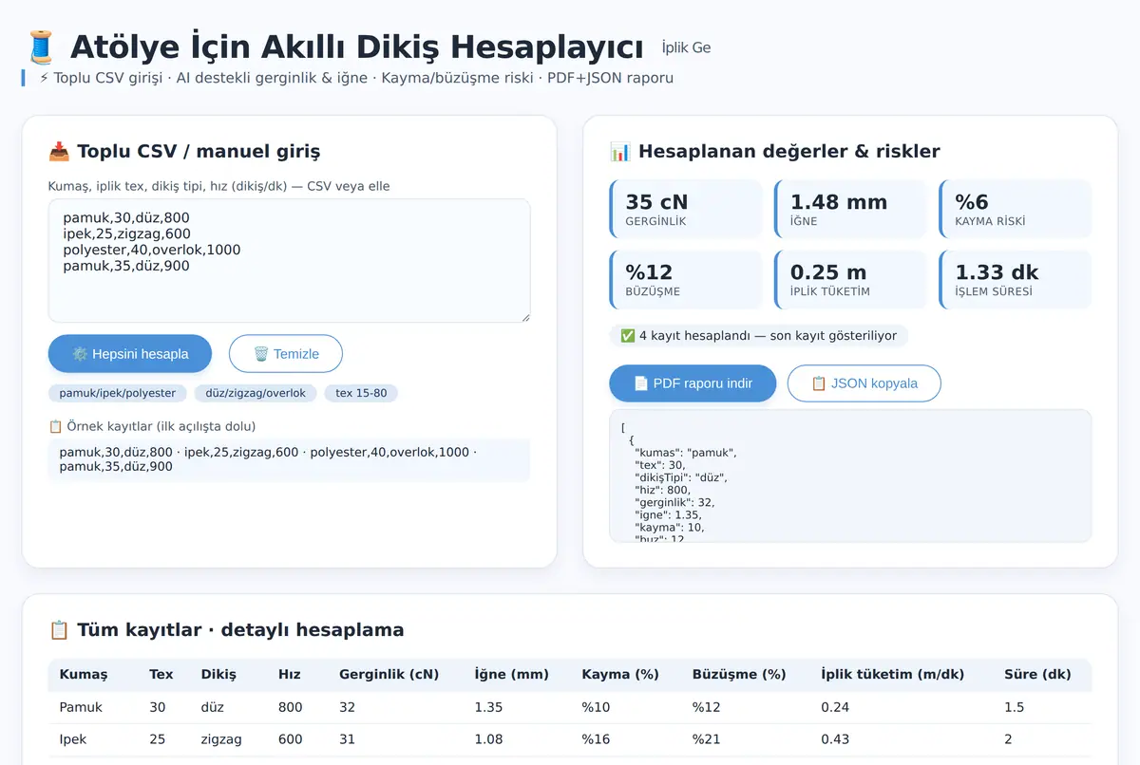Click the Süre (dk) column header
The width and height of the screenshot is (1140, 765).
click(1037, 675)
